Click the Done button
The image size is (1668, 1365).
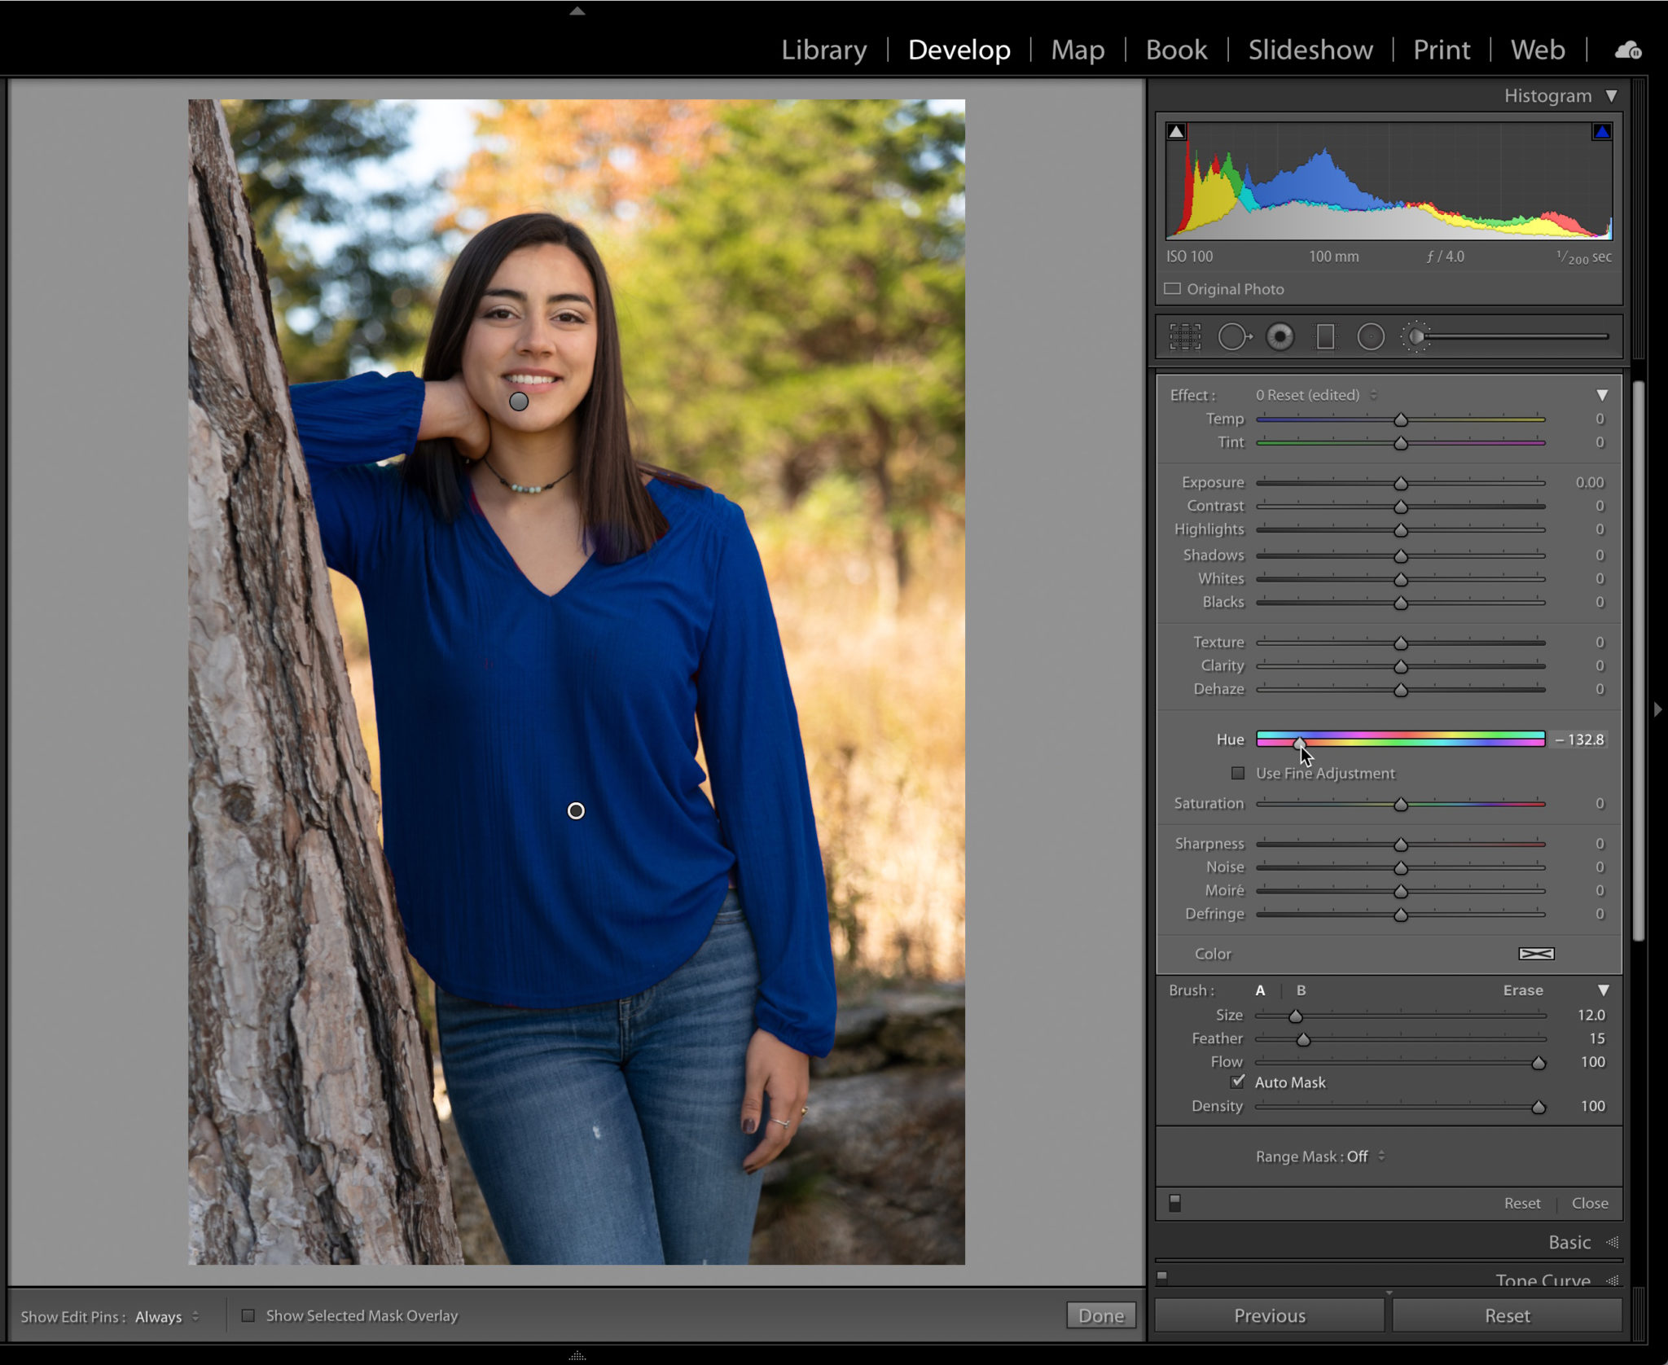(1101, 1315)
